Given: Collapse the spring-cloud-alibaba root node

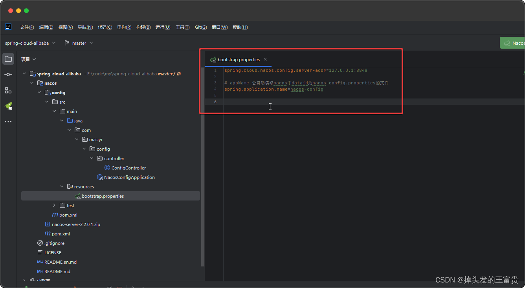Looking at the screenshot, I should coord(24,73).
